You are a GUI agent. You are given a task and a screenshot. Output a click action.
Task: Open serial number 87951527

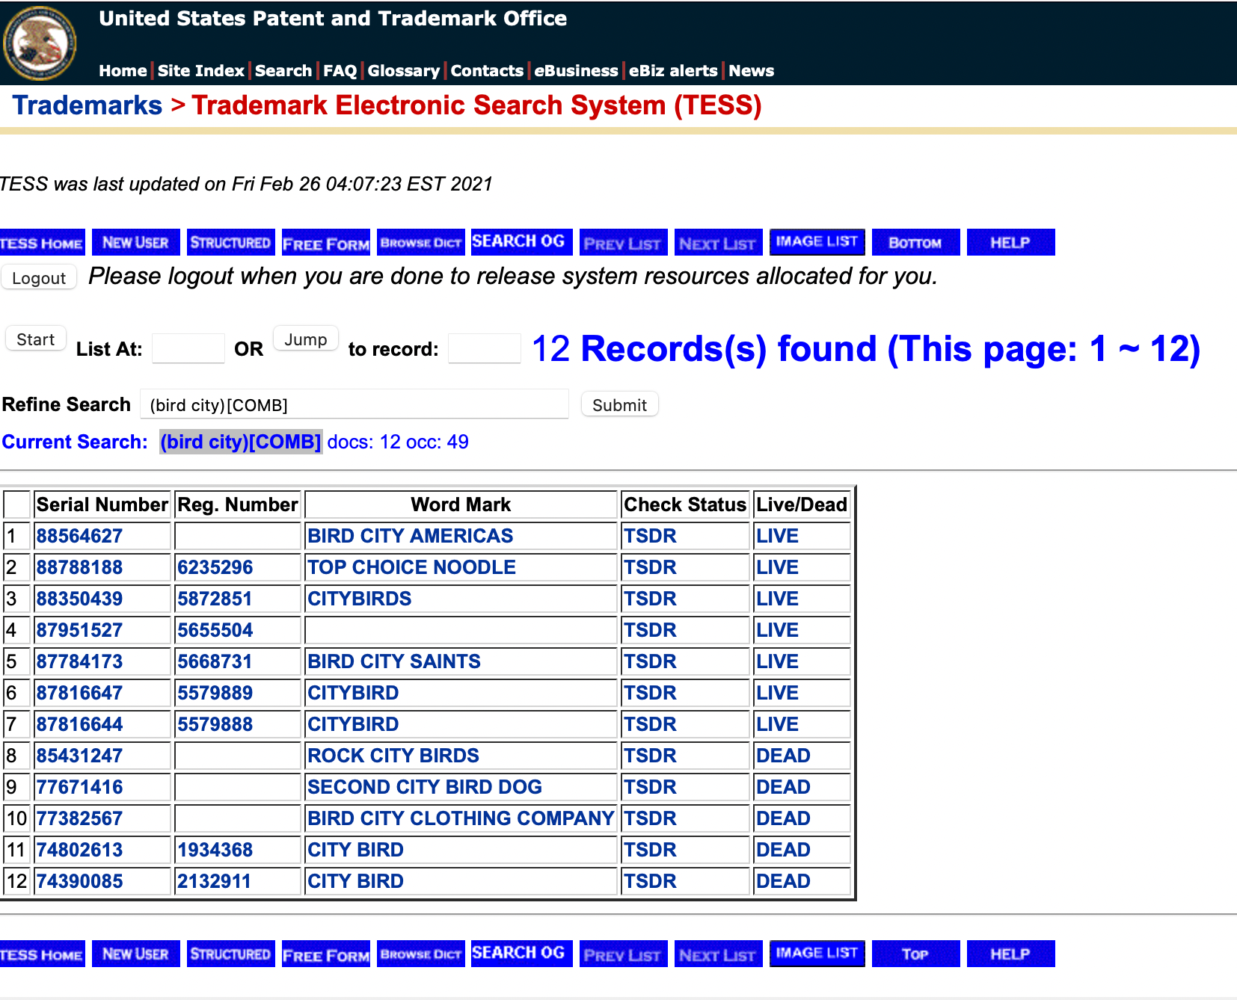point(79,630)
